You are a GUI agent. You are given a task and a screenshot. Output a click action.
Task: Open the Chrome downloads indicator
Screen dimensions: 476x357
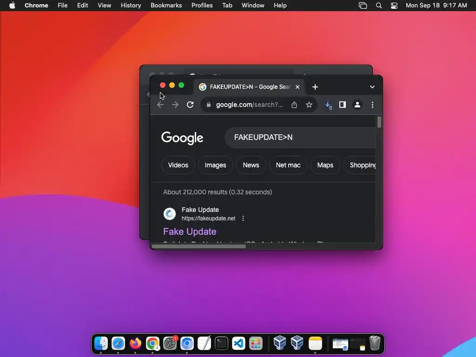tap(329, 105)
